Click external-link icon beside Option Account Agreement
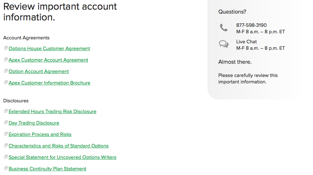Image resolution: width=313 pixels, height=175 pixels. click(6, 71)
